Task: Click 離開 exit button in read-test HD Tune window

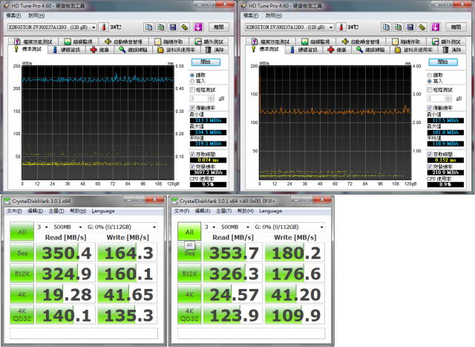Action: pyautogui.click(x=218, y=27)
